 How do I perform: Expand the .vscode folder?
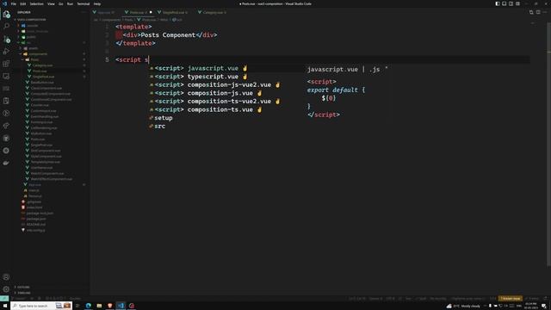(x=32, y=25)
